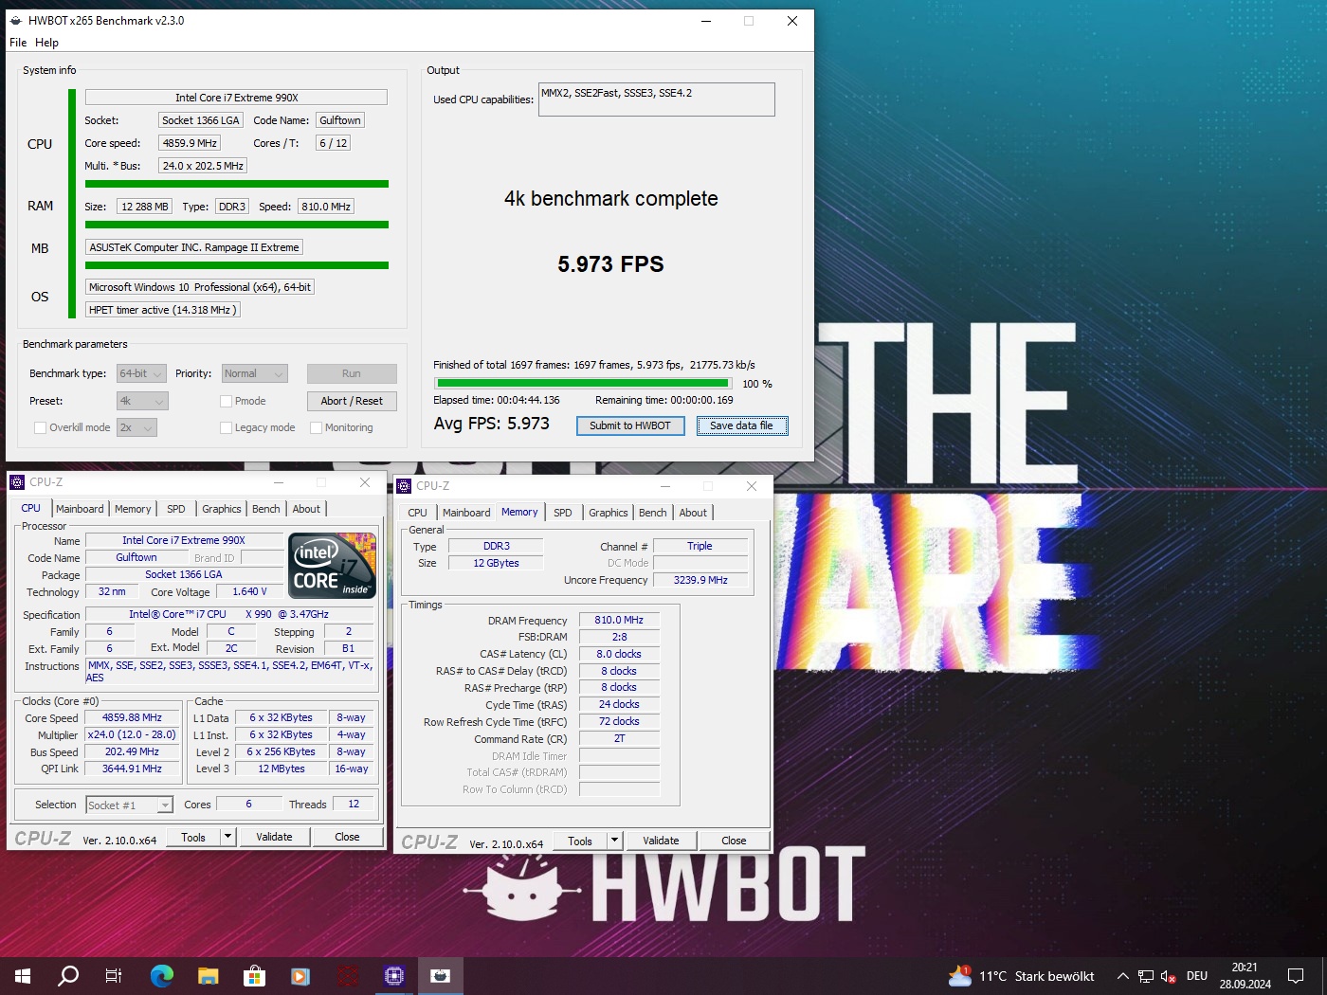The image size is (1327, 995).
Task: Enable the Monitoring checkbox
Action: (x=316, y=427)
